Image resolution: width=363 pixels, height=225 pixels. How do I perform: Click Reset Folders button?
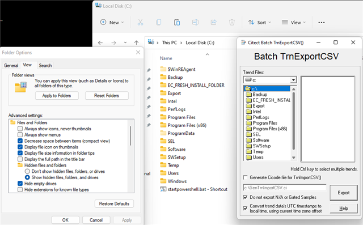pos(107,96)
